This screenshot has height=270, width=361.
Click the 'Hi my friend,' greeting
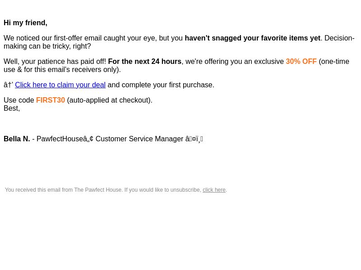click(26, 23)
